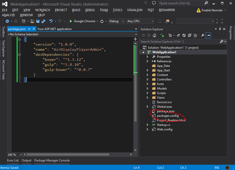Image resolution: width=235 pixels, height=170 pixels.
Task: Click the editor vertical scrollbar thumb
Action: coord(135,83)
